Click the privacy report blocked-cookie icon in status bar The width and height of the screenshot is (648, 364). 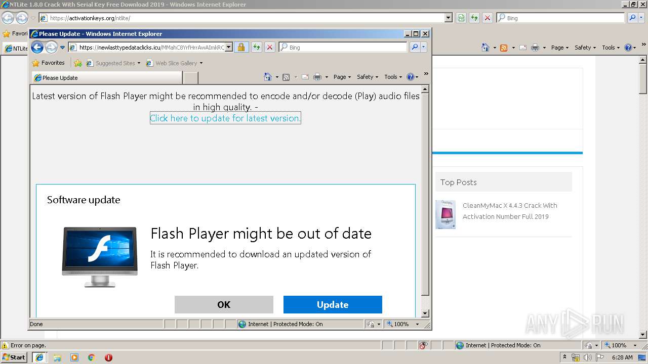tap(423, 345)
